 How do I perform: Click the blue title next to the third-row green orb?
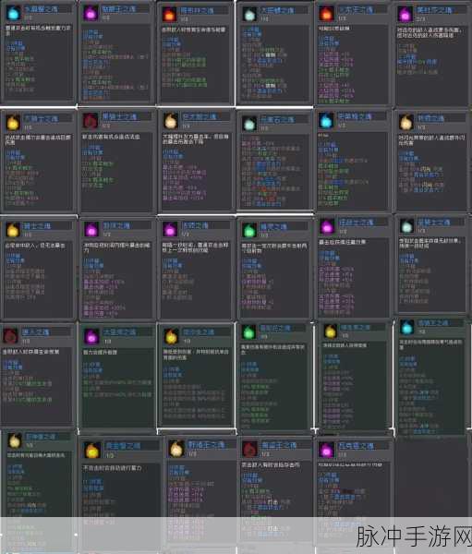[x=274, y=226]
